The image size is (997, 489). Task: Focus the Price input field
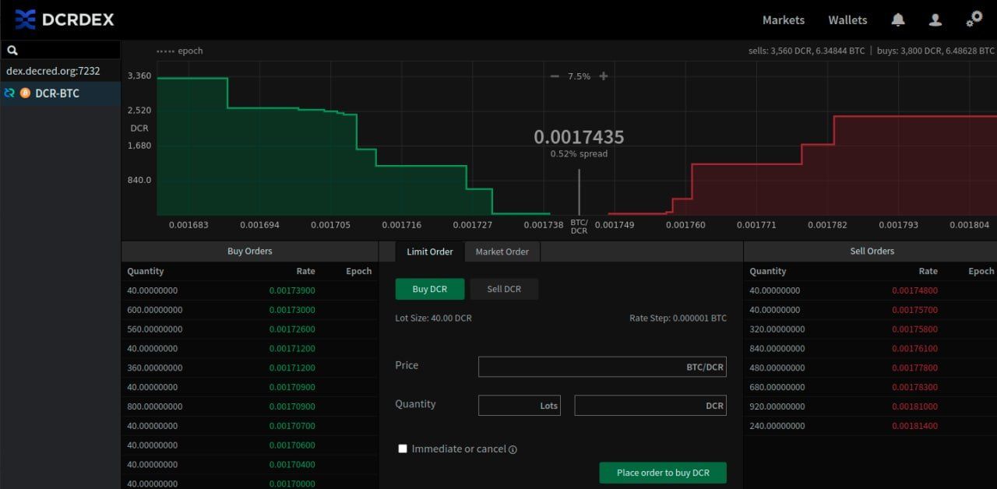pyautogui.click(x=602, y=367)
